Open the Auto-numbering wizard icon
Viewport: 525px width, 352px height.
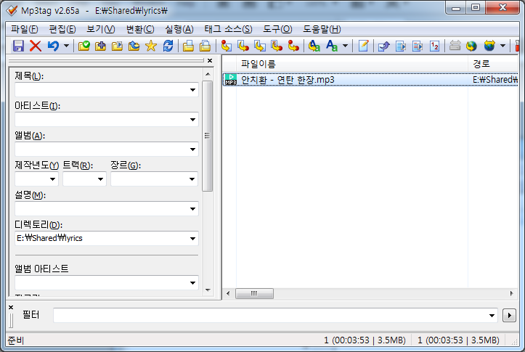coord(435,46)
